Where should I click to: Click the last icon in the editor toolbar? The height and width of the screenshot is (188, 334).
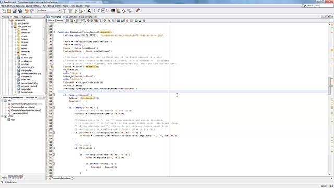coord(144,21)
